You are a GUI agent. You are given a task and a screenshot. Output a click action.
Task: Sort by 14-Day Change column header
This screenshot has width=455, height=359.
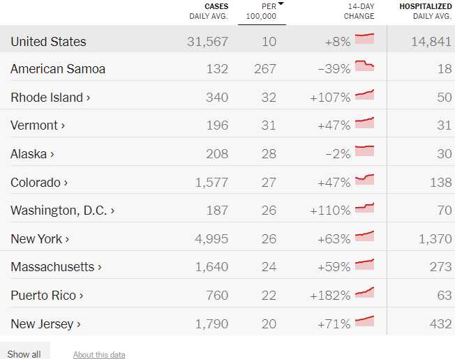pos(360,11)
